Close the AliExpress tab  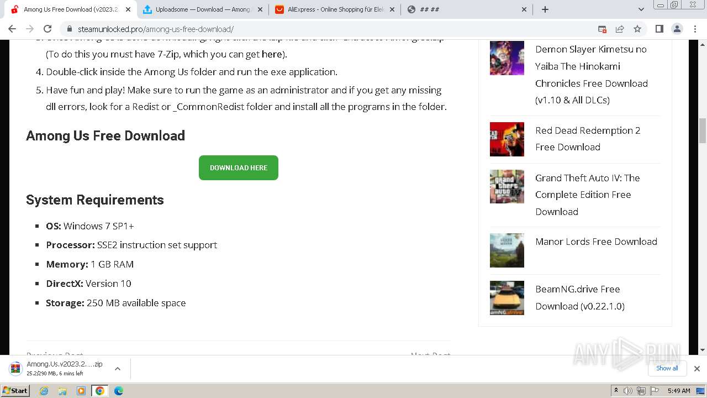392,9
